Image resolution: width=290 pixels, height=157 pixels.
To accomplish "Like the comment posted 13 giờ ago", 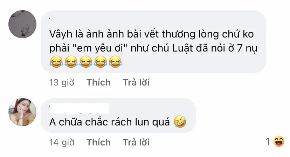I will click(98, 82).
